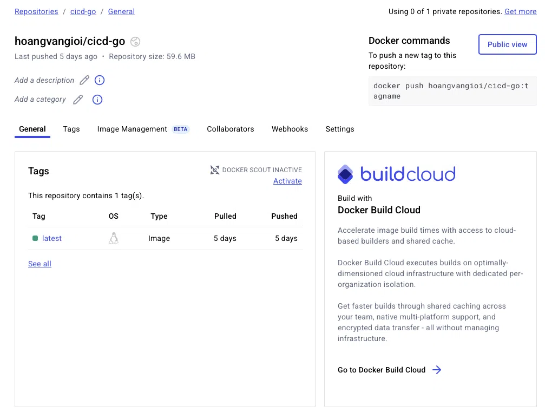The image size is (545, 412).
Task: Activate Docker Scout via Activate link
Action: 287,181
